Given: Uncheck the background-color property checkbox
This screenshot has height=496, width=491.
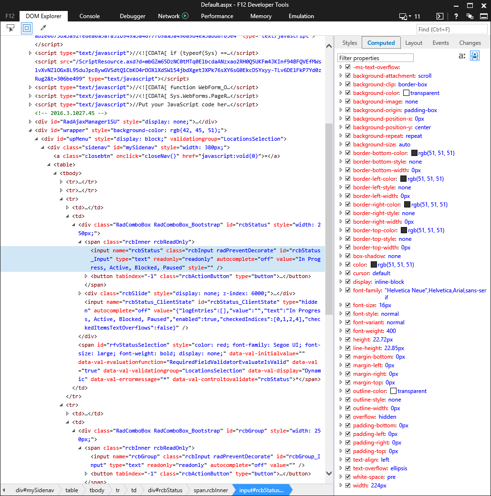Looking at the screenshot, I should click(348, 93).
